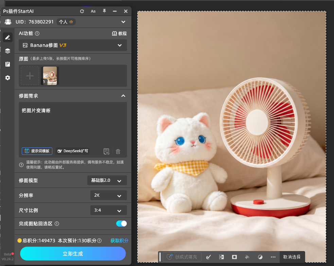The width and height of the screenshot is (334, 266).
Task: Click the 总积分:149473 text
Action: pyautogui.click(x=39, y=241)
